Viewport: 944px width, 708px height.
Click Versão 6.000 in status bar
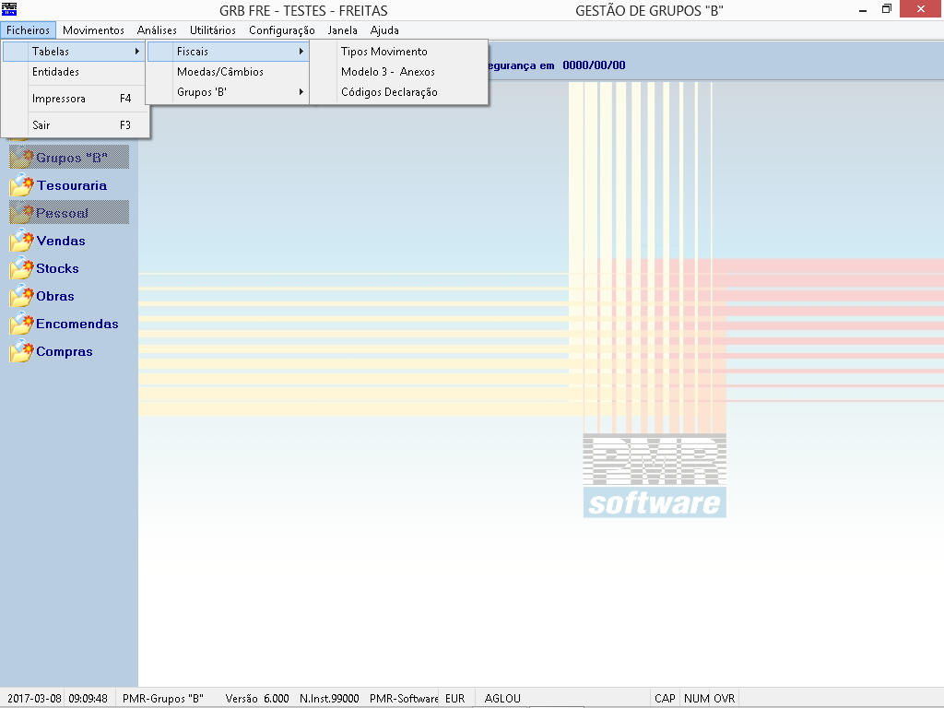[257, 699]
